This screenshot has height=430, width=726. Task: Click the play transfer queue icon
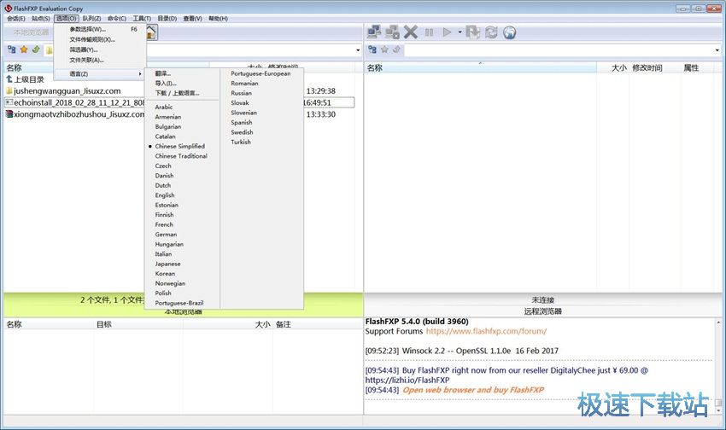[x=447, y=32]
